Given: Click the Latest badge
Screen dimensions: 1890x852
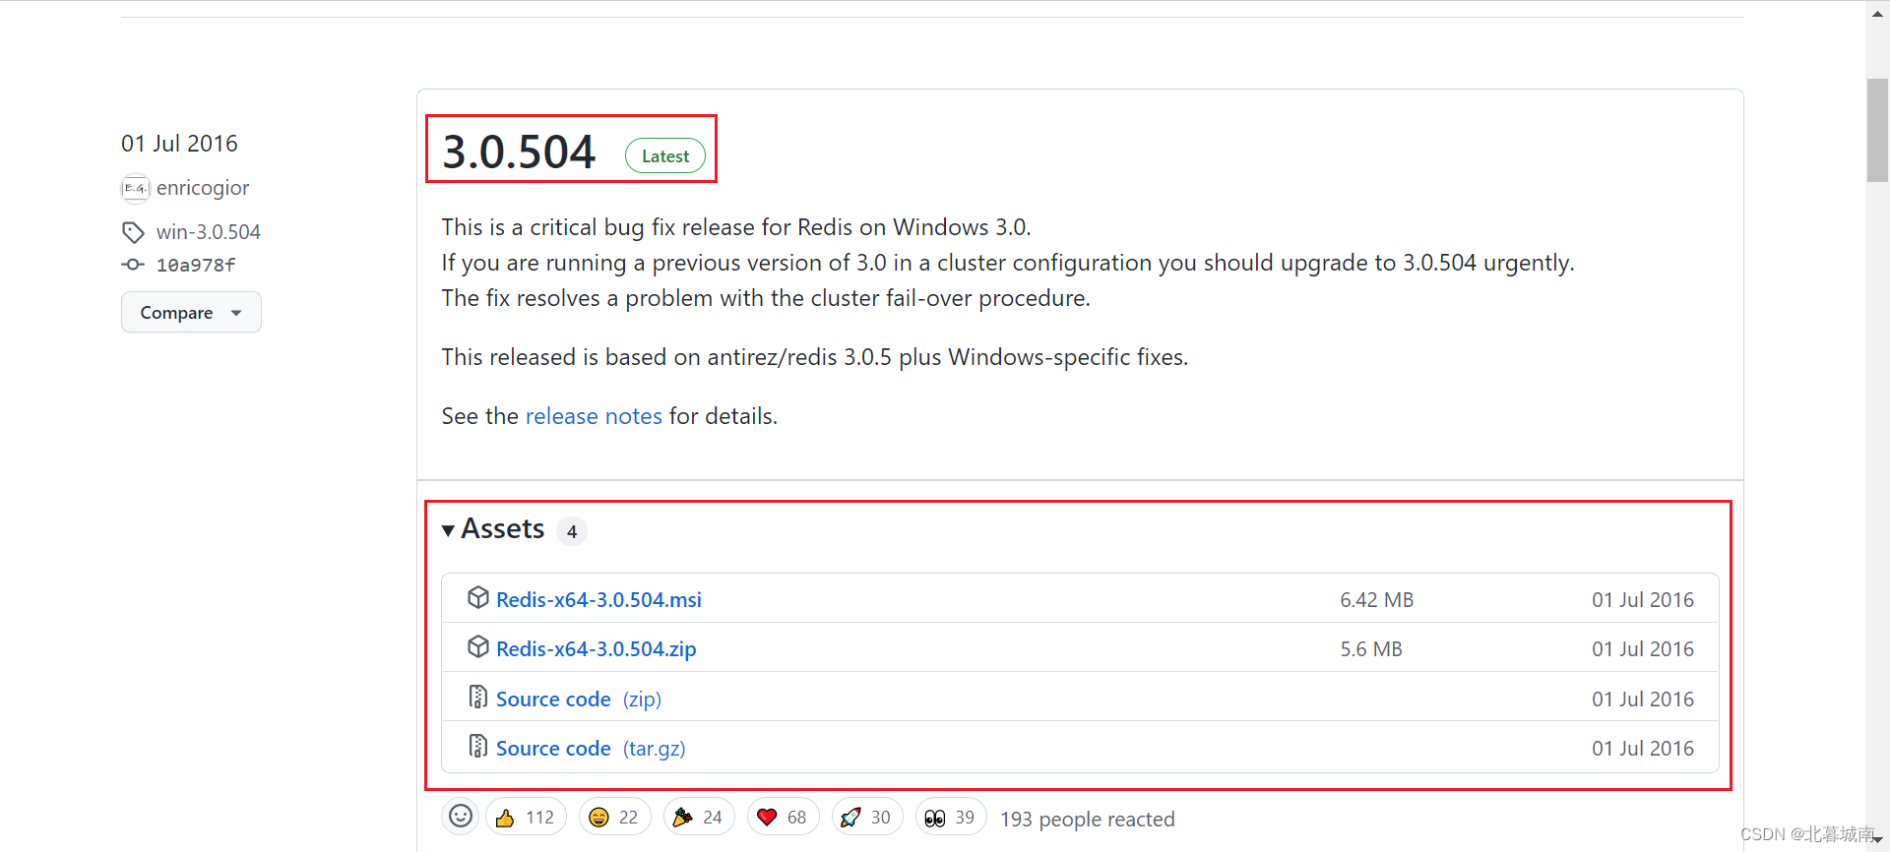Looking at the screenshot, I should click(x=665, y=155).
